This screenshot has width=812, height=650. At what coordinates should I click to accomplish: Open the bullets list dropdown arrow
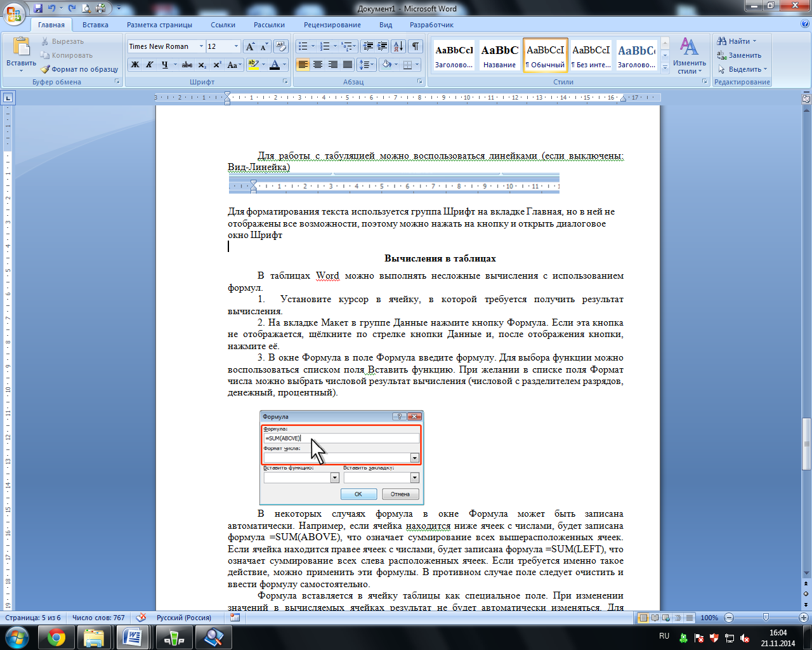[x=313, y=46]
